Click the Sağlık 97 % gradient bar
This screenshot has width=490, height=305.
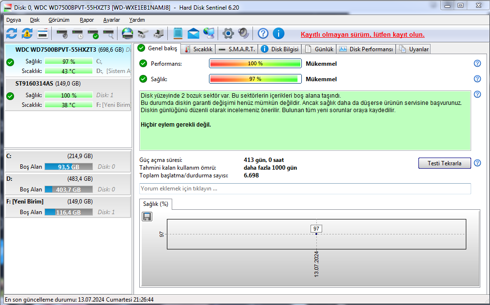[255, 79]
